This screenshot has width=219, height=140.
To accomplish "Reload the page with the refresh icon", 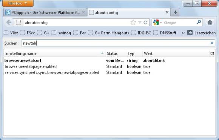I will click(146, 23).
